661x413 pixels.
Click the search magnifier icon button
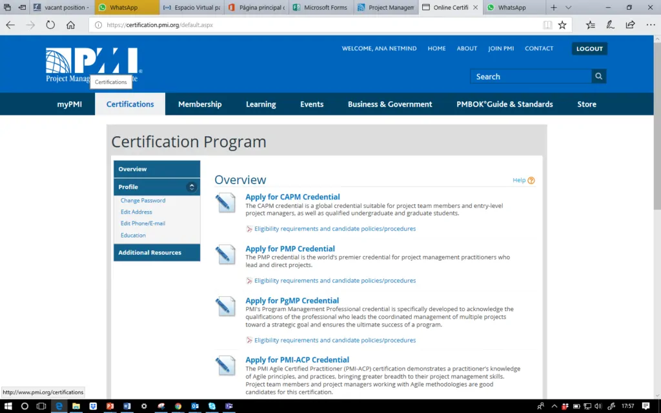click(x=599, y=76)
